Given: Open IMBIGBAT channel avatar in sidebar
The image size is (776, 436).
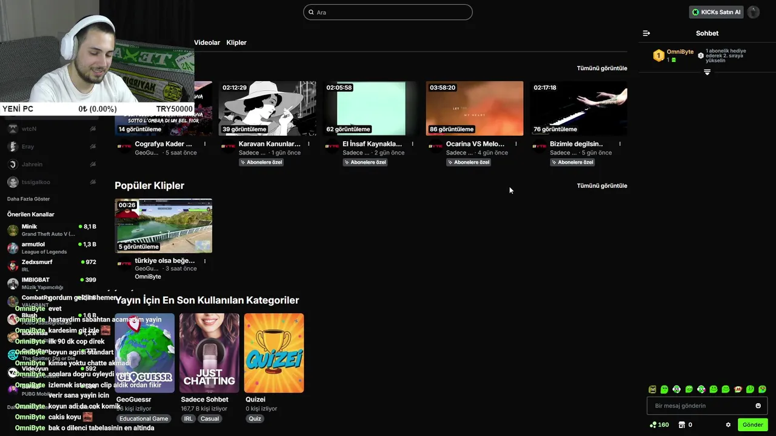Looking at the screenshot, I should (x=13, y=283).
